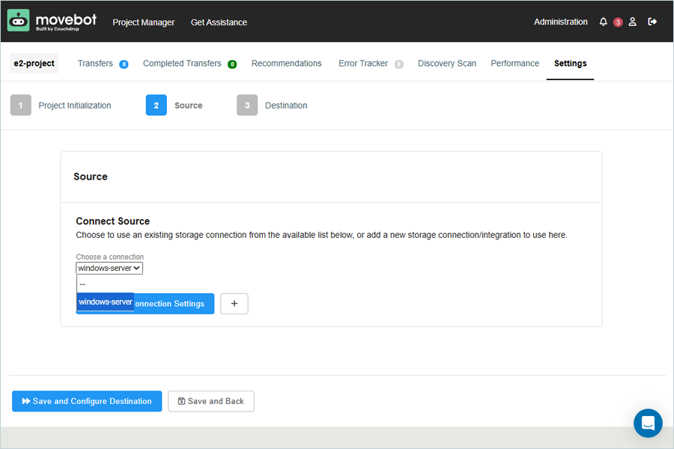The height and width of the screenshot is (449, 674).
Task: Click the Save and Back button
Action: pos(211,401)
